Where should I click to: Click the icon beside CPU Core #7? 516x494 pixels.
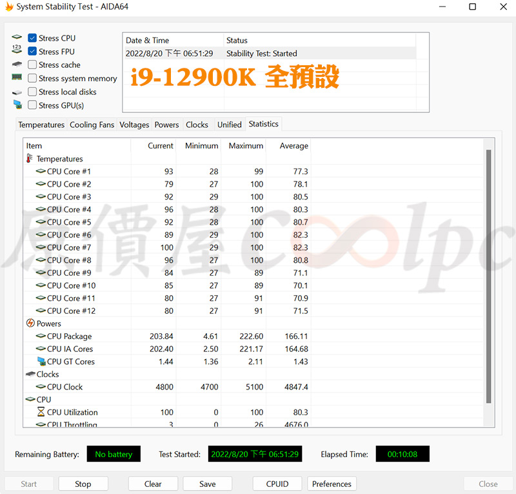pos(41,247)
